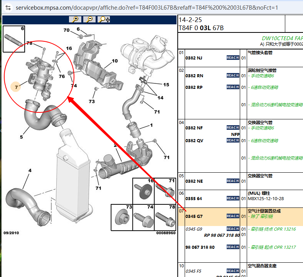Click the REACH badge for part 0382 QV
The height and width of the screenshot is (277, 303).
[232, 141]
